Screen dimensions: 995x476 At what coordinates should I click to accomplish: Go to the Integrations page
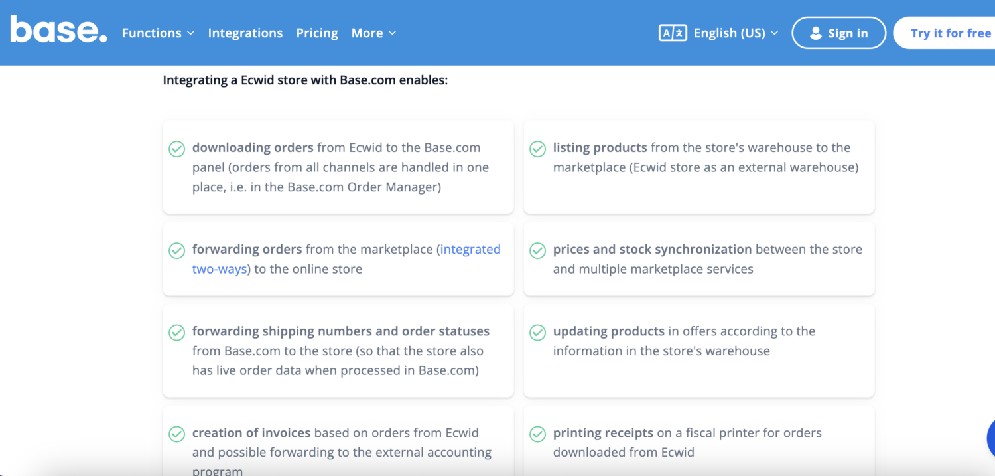pos(245,33)
